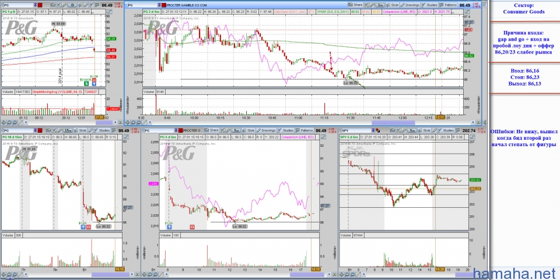Click red link icon in top-left PG daily chart

[40, 5]
